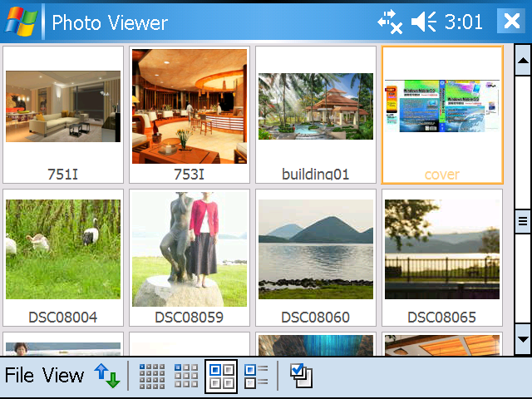Open DSC08059 statue photo

coord(190,249)
